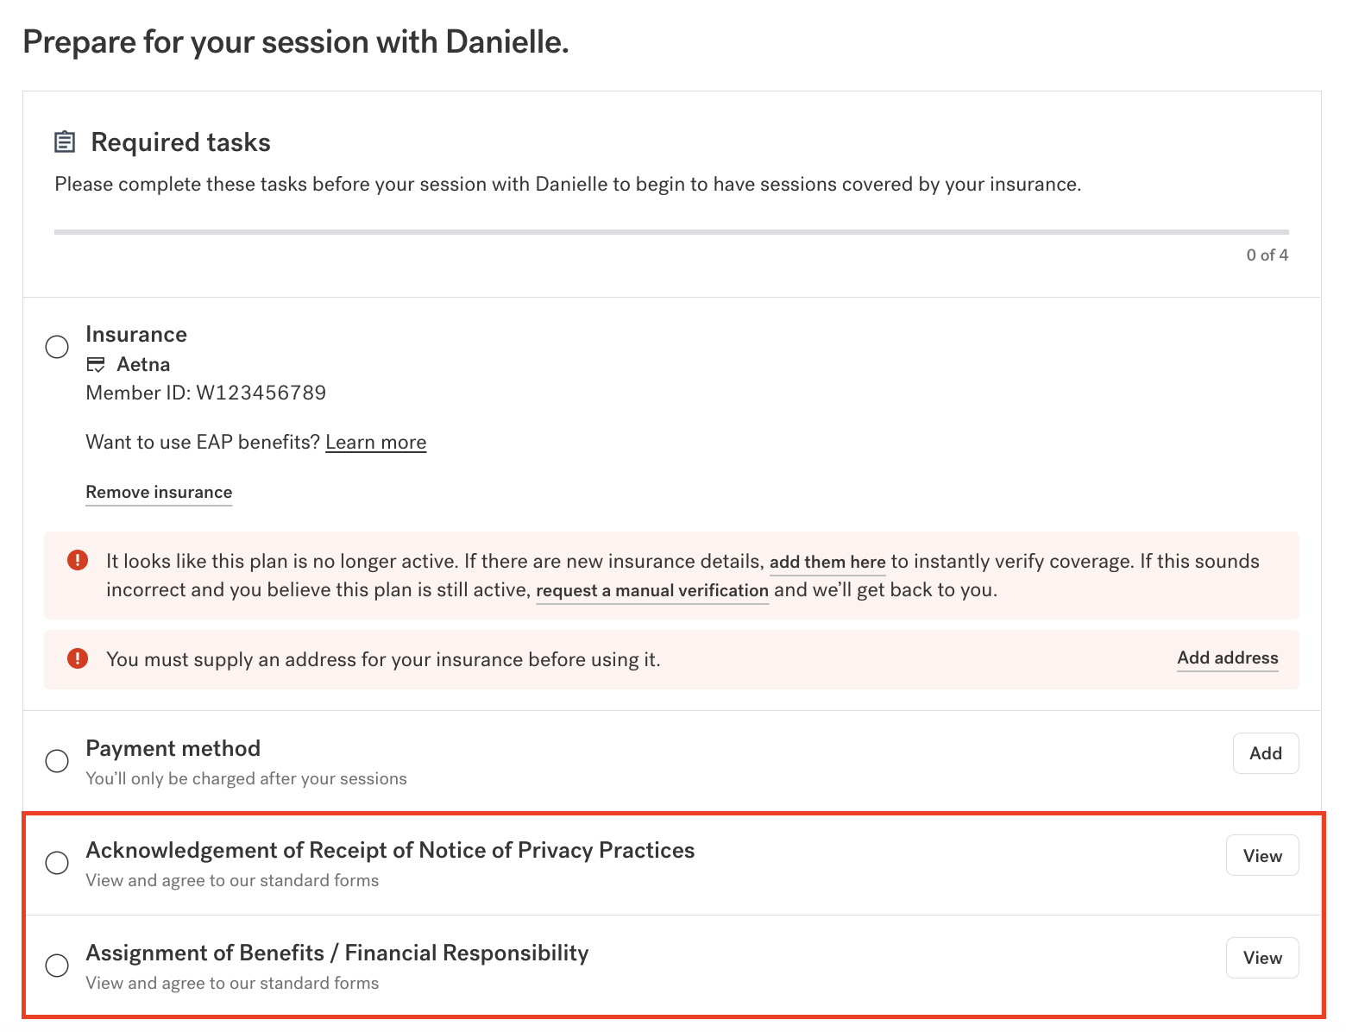View the Notice of Privacy Practices form

point(1262,855)
